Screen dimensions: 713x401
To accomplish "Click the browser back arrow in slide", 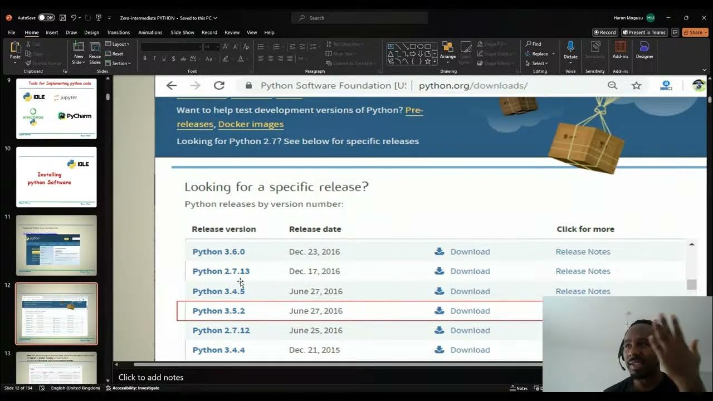I will click(171, 85).
